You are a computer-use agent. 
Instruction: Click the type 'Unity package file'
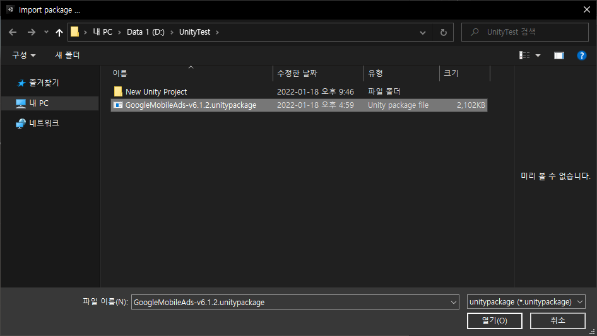(398, 105)
